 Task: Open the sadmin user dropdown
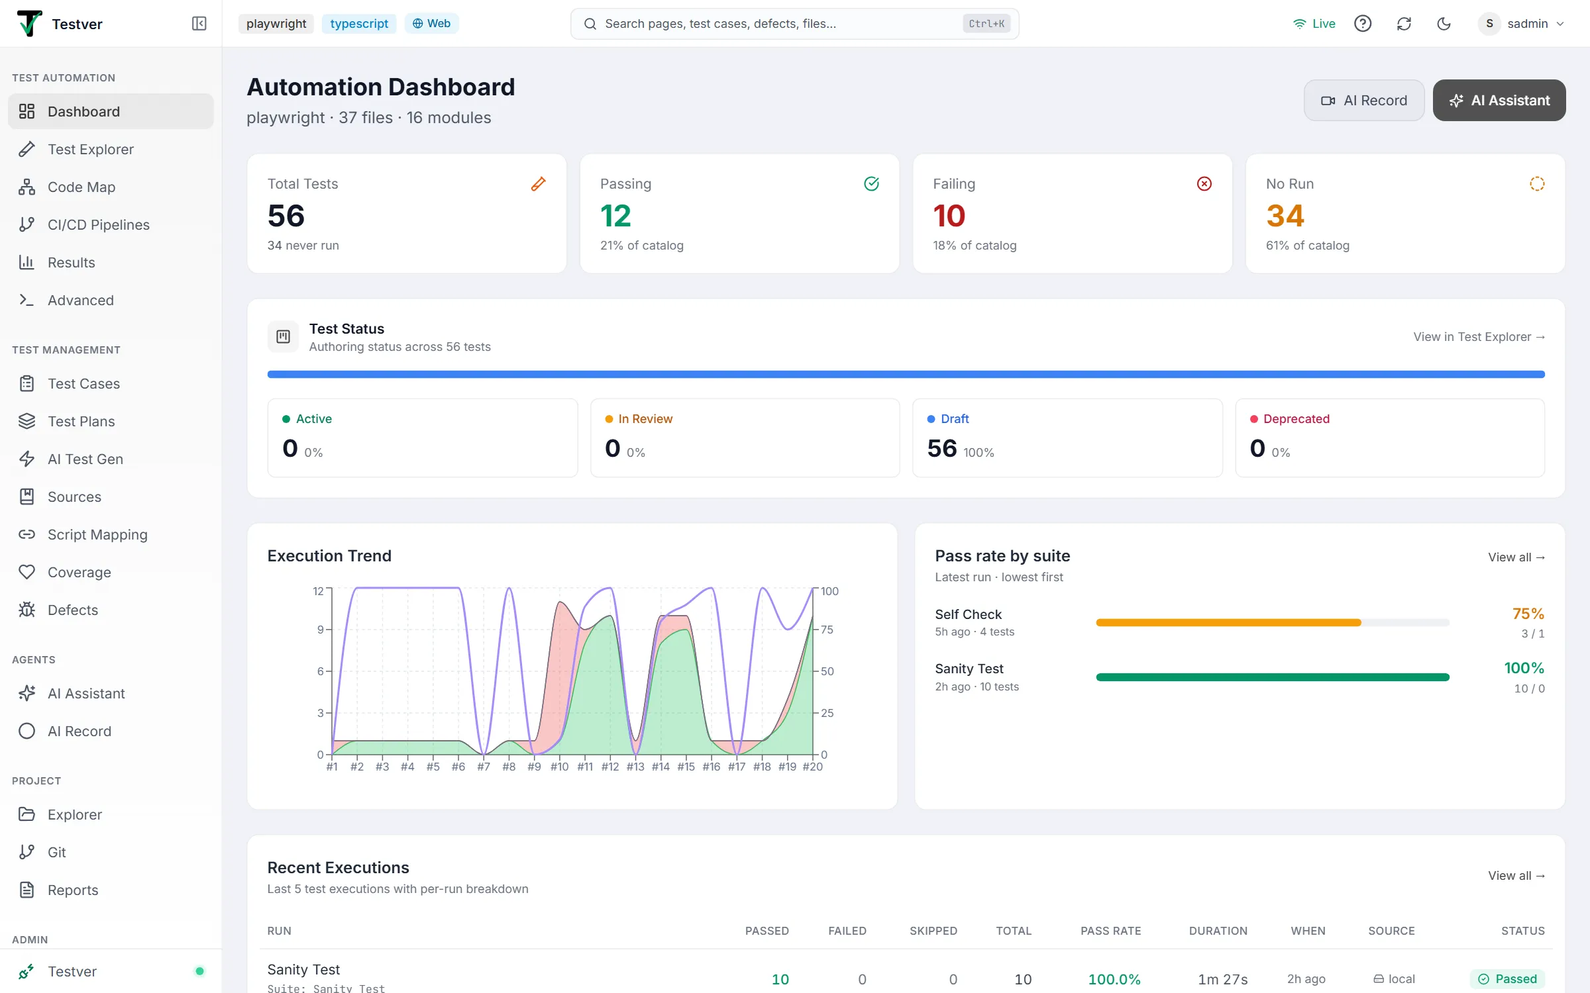pyautogui.click(x=1522, y=24)
